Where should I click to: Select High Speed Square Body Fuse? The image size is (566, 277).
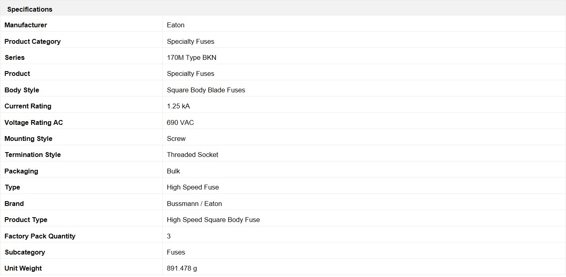pyautogui.click(x=213, y=220)
